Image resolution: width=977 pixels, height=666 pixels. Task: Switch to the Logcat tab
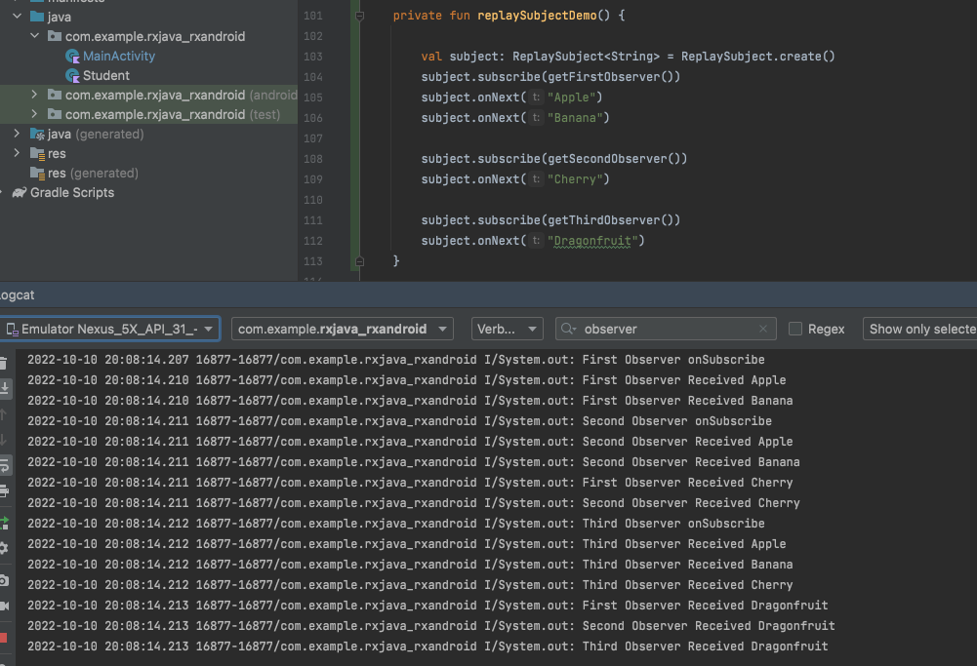coord(15,294)
